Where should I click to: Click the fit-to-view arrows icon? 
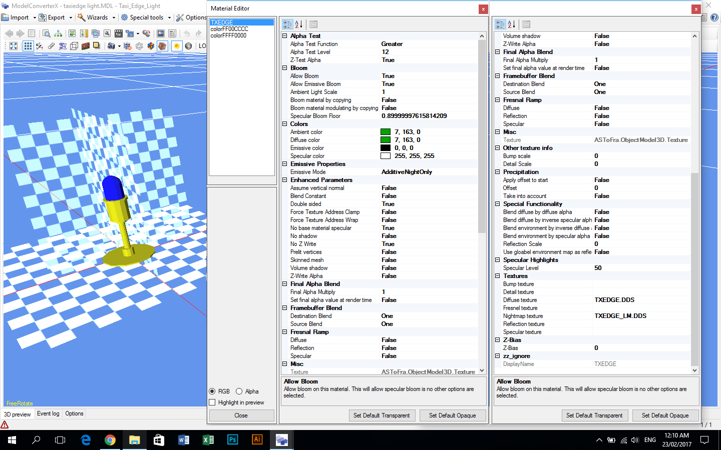coord(14,46)
